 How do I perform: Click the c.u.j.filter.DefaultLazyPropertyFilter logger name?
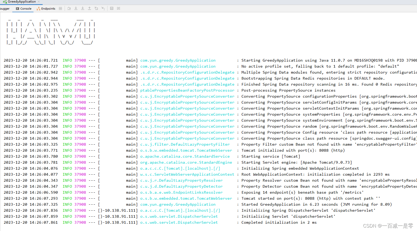point(185,144)
